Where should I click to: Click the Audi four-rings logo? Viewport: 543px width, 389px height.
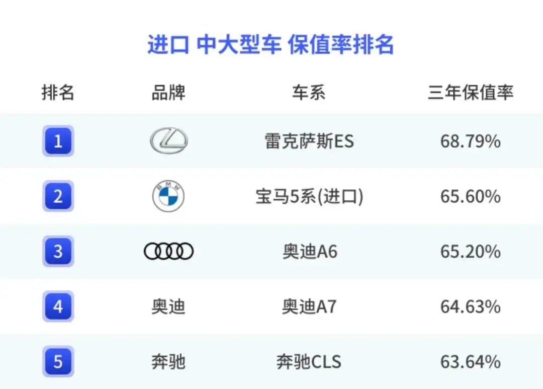pos(168,251)
